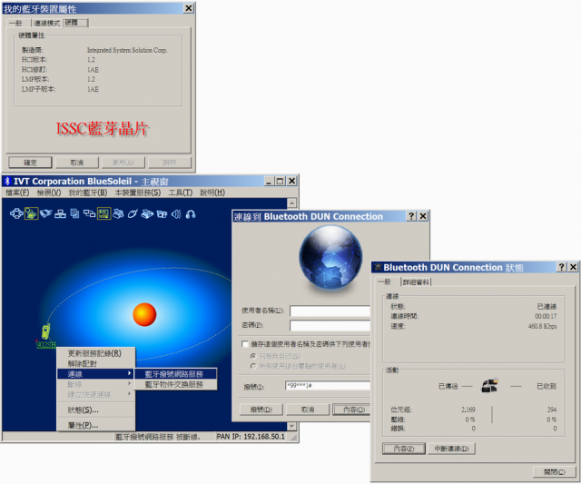581x484 pixels.
Task: Switch to the 一般 tab in device properties
Action: point(16,23)
